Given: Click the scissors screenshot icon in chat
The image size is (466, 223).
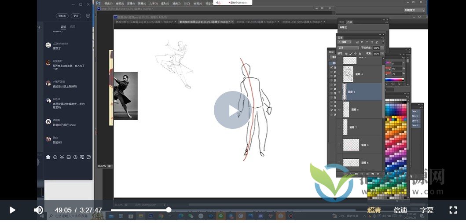Looking at the screenshot, I should coord(62,157).
